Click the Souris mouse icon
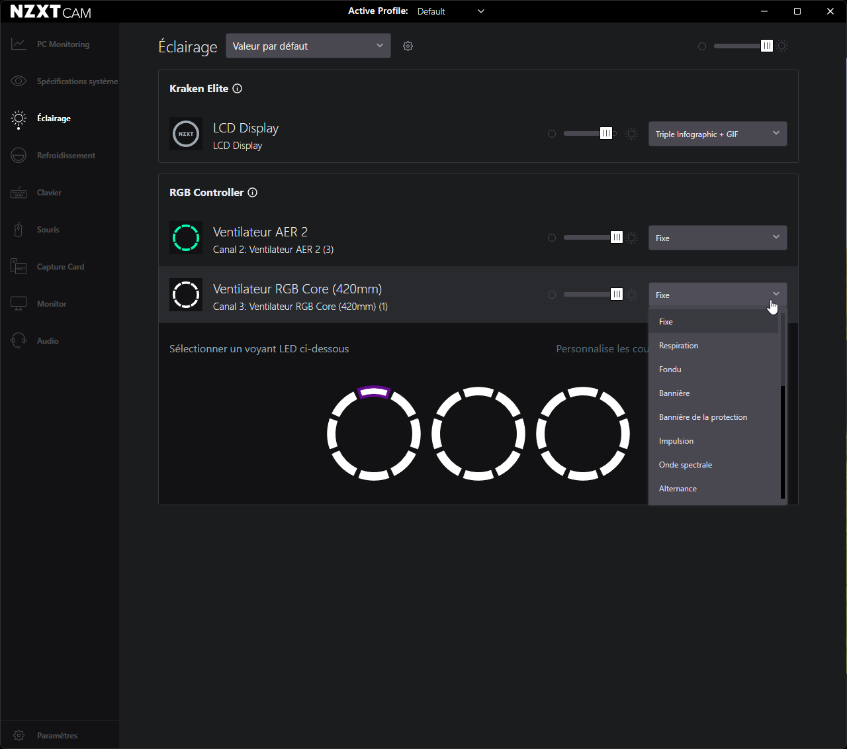 point(19,230)
